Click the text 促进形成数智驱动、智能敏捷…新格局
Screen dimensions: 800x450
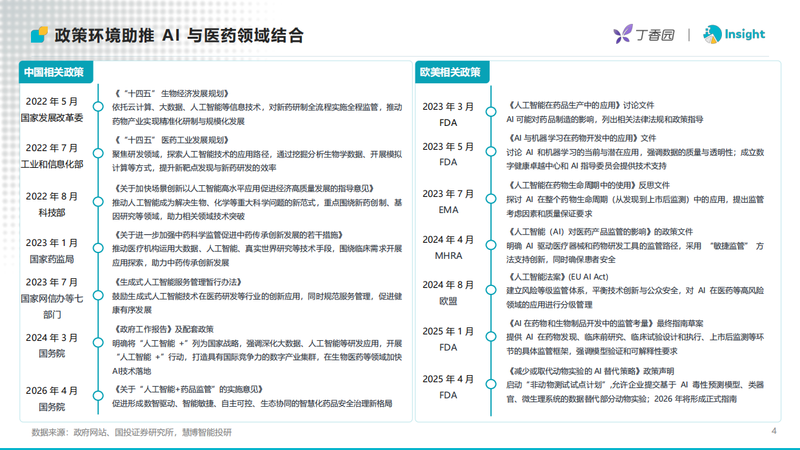pyautogui.click(x=252, y=404)
